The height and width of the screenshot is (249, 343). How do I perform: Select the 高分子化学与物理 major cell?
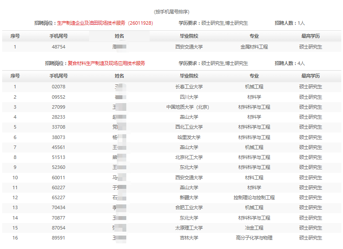click(254, 238)
